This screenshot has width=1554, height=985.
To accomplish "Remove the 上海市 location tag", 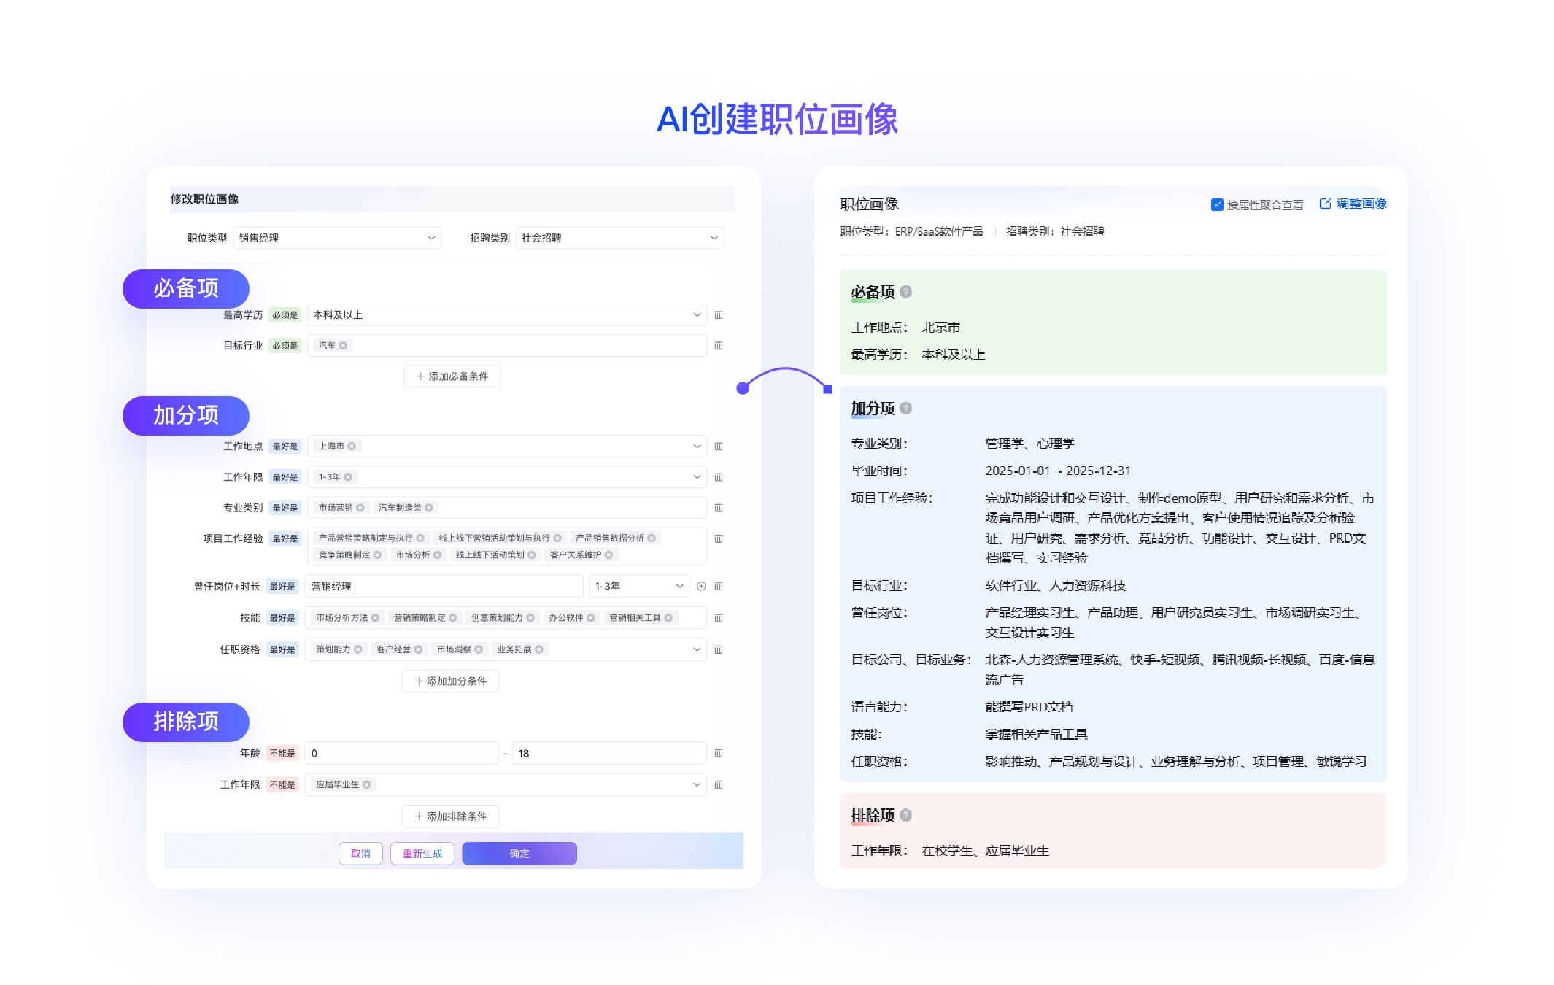I will click(352, 447).
